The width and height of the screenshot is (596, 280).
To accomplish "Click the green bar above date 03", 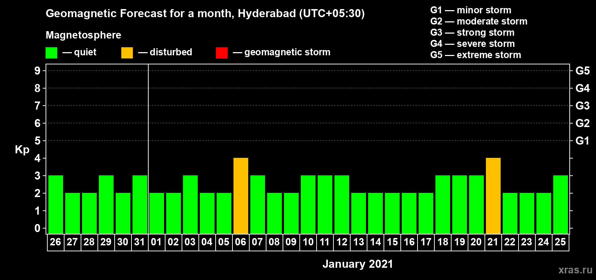I will pyautogui.click(x=190, y=204).
